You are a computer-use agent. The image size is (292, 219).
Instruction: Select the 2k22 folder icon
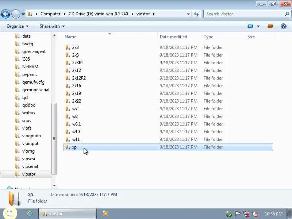coord(68,101)
